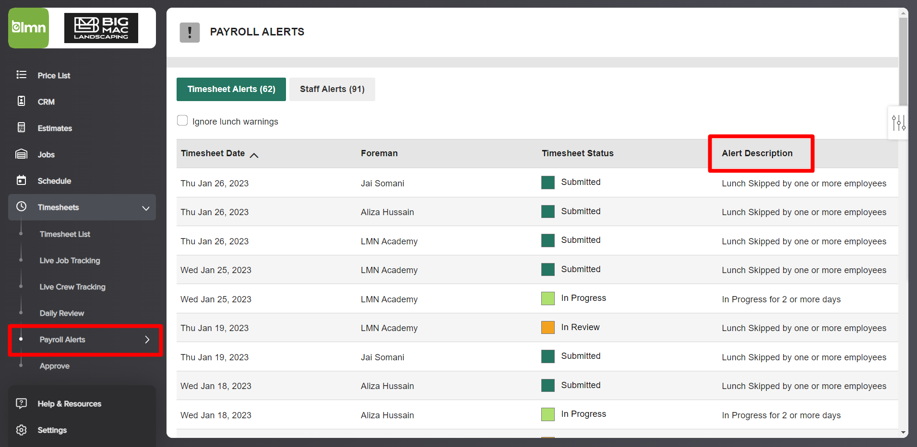Expand the Payroll Alerts chevron
Viewport: 917px width, 447px height.
147,340
